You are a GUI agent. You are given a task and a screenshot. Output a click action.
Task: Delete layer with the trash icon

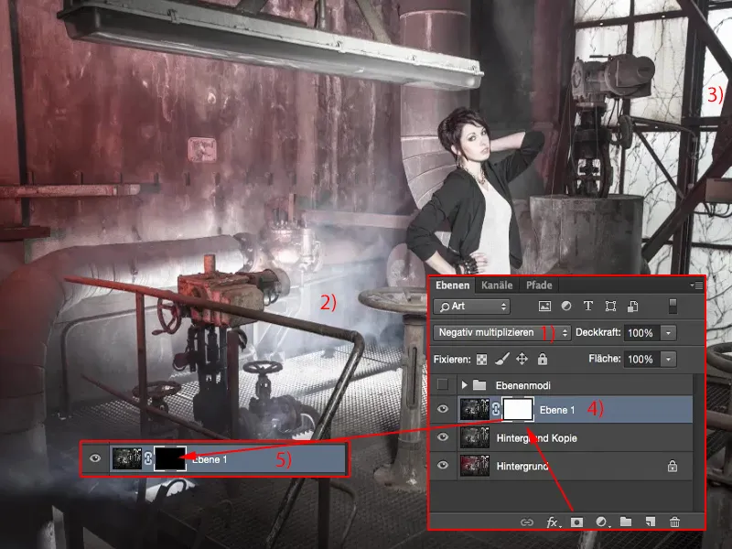674,522
